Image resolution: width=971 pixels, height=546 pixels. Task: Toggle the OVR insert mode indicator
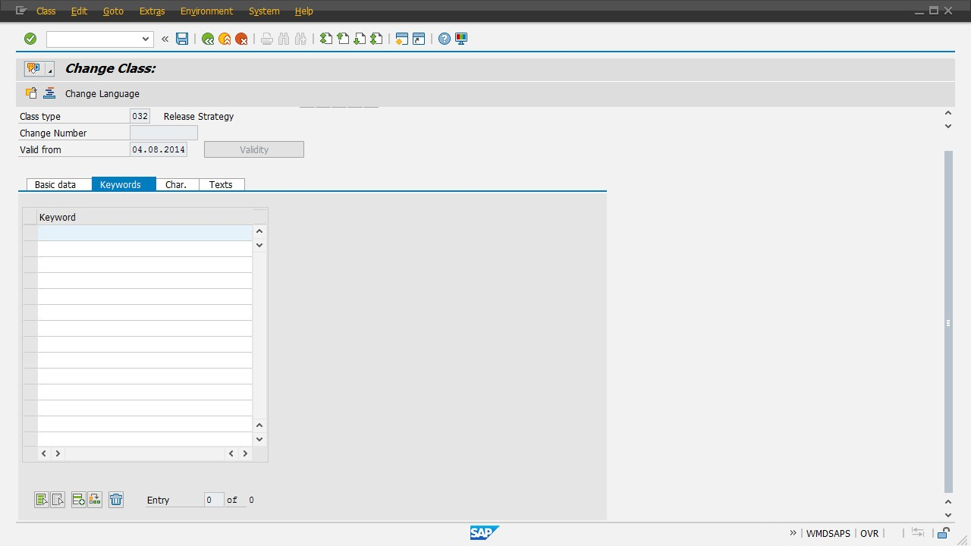pyautogui.click(x=869, y=533)
